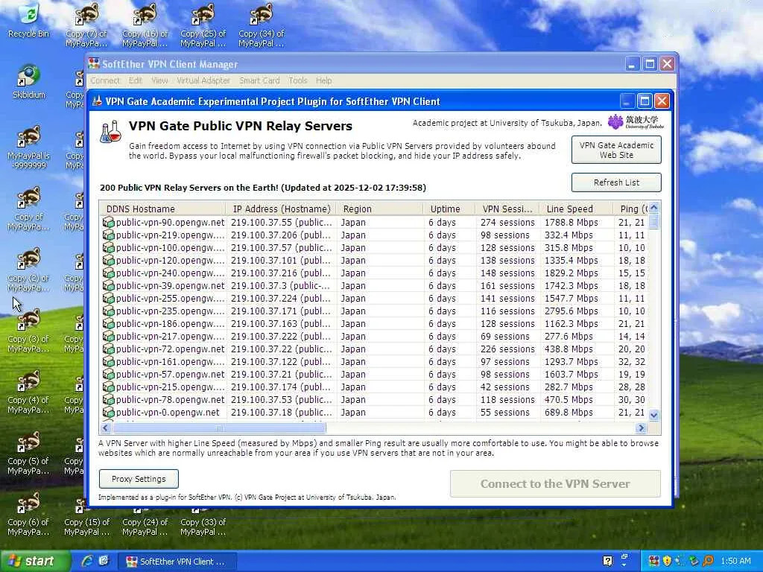Screen dimensions: 763x572
Task: Sort list by Line Speed column header
Action: click(x=576, y=209)
